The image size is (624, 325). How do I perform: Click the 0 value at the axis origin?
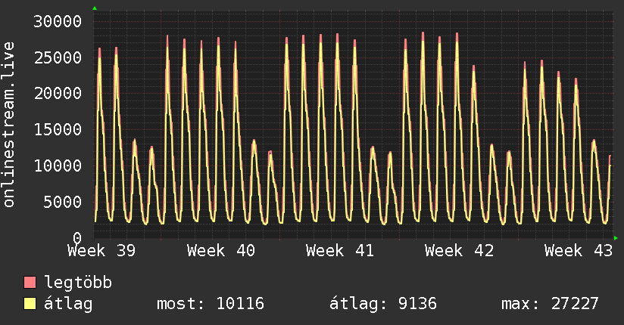[x=77, y=238]
